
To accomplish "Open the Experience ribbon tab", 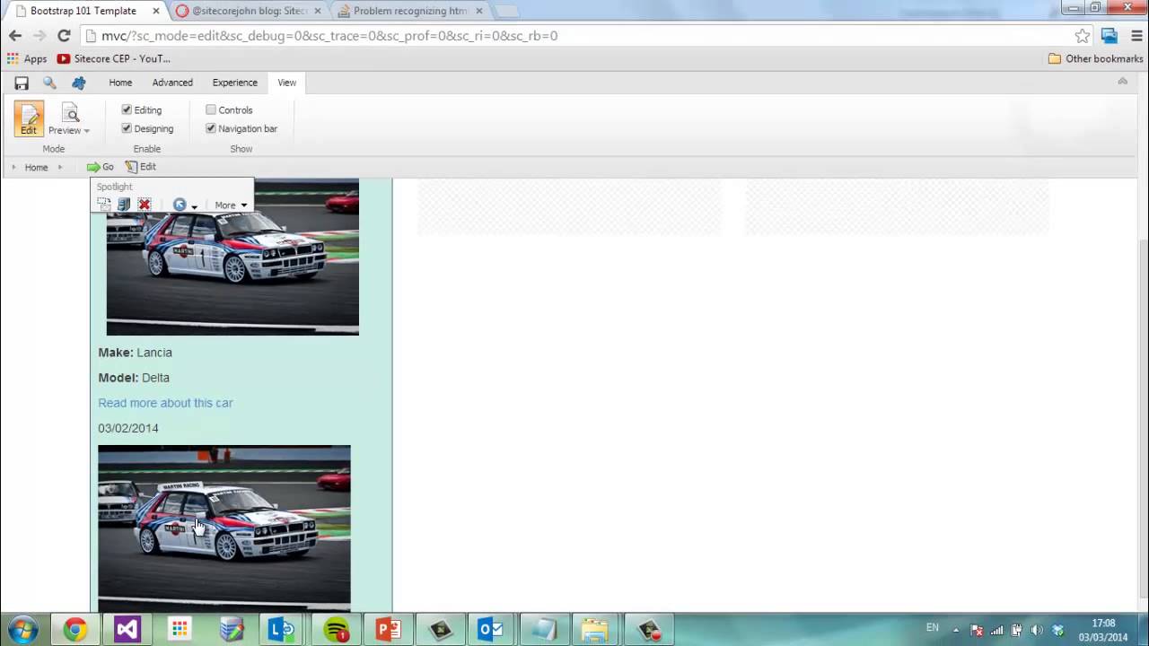I will point(235,83).
